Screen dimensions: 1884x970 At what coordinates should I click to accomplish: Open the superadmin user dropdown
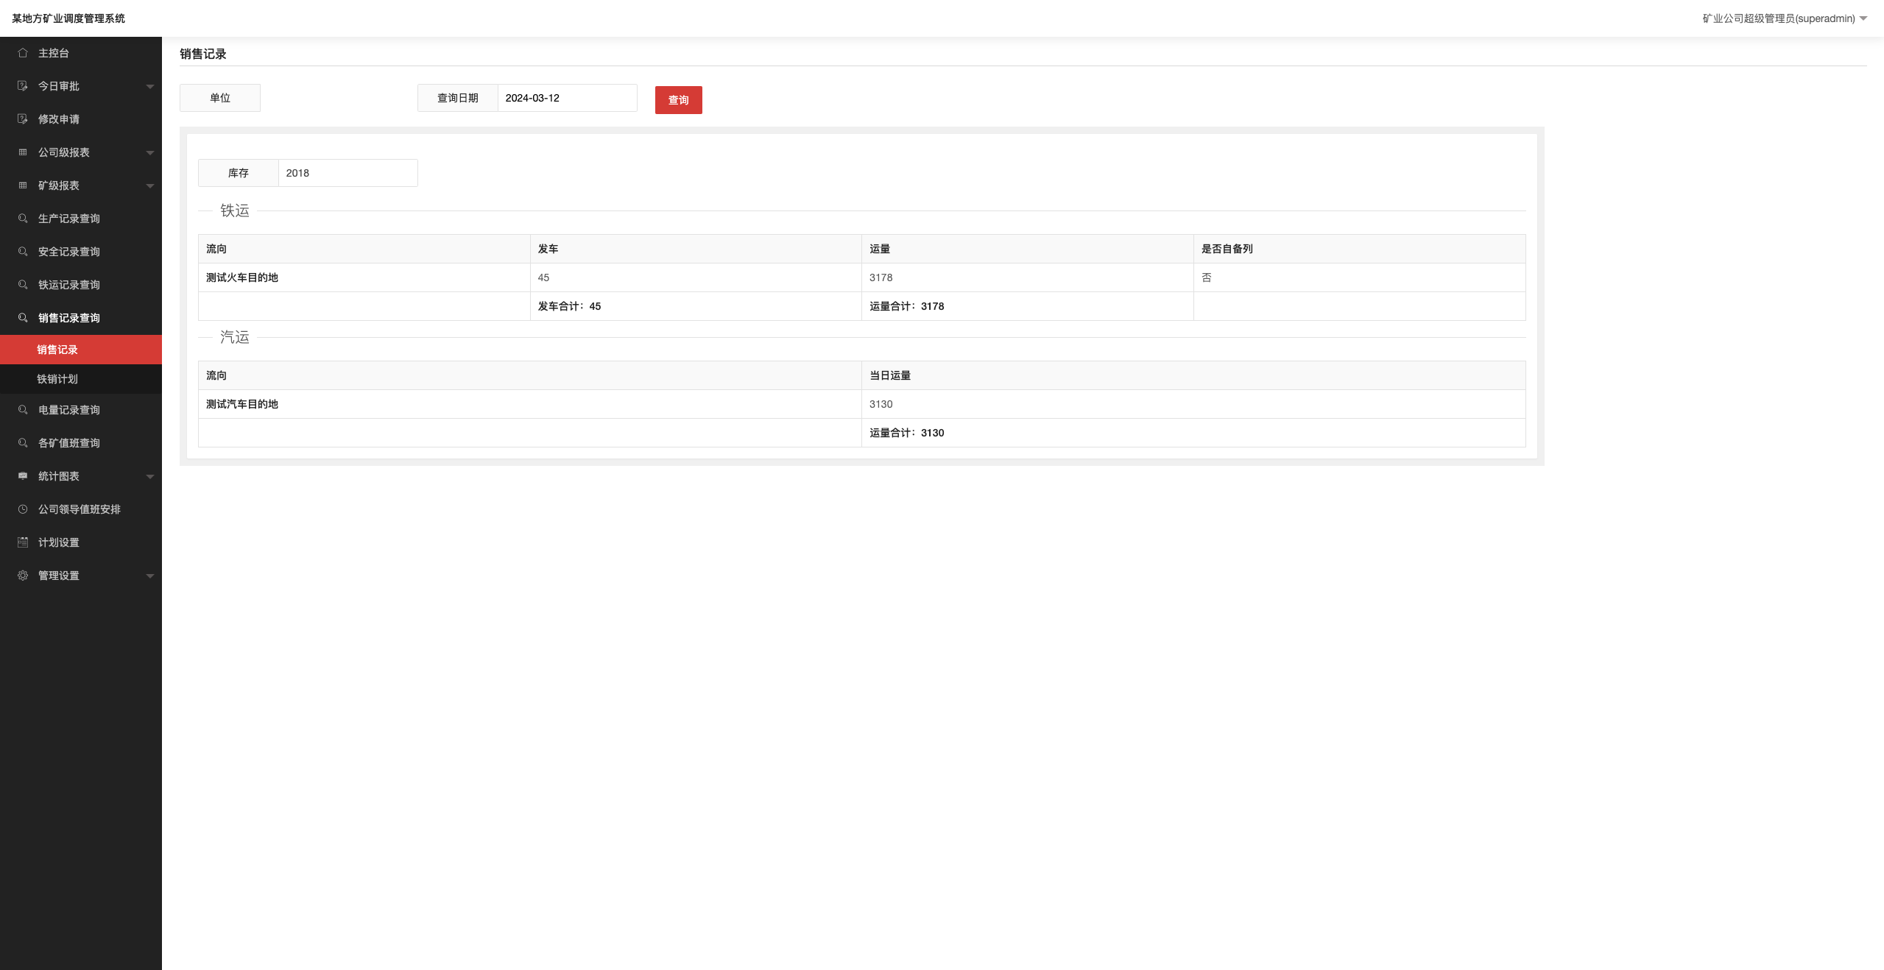tap(1785, 18)
